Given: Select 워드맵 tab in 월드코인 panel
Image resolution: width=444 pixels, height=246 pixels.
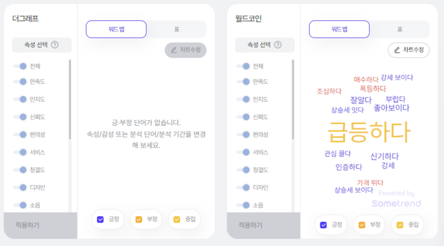Looking at the screenshot, I should click(x=339, y=29).
